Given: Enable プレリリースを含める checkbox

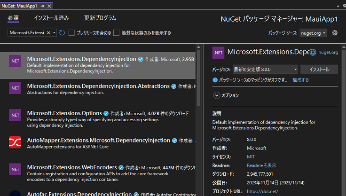Looking at the screenshot, I should [x=71, y=33].
